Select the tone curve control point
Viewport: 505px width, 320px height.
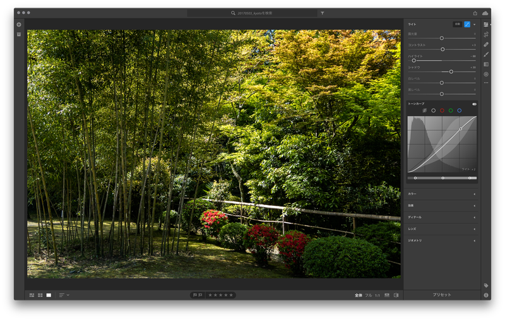(x=461, y=129)
